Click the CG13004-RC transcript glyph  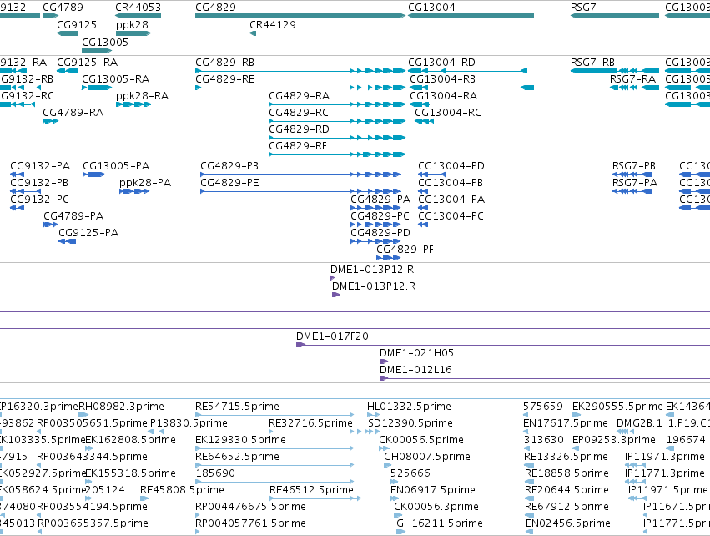[x=425, y=121]
